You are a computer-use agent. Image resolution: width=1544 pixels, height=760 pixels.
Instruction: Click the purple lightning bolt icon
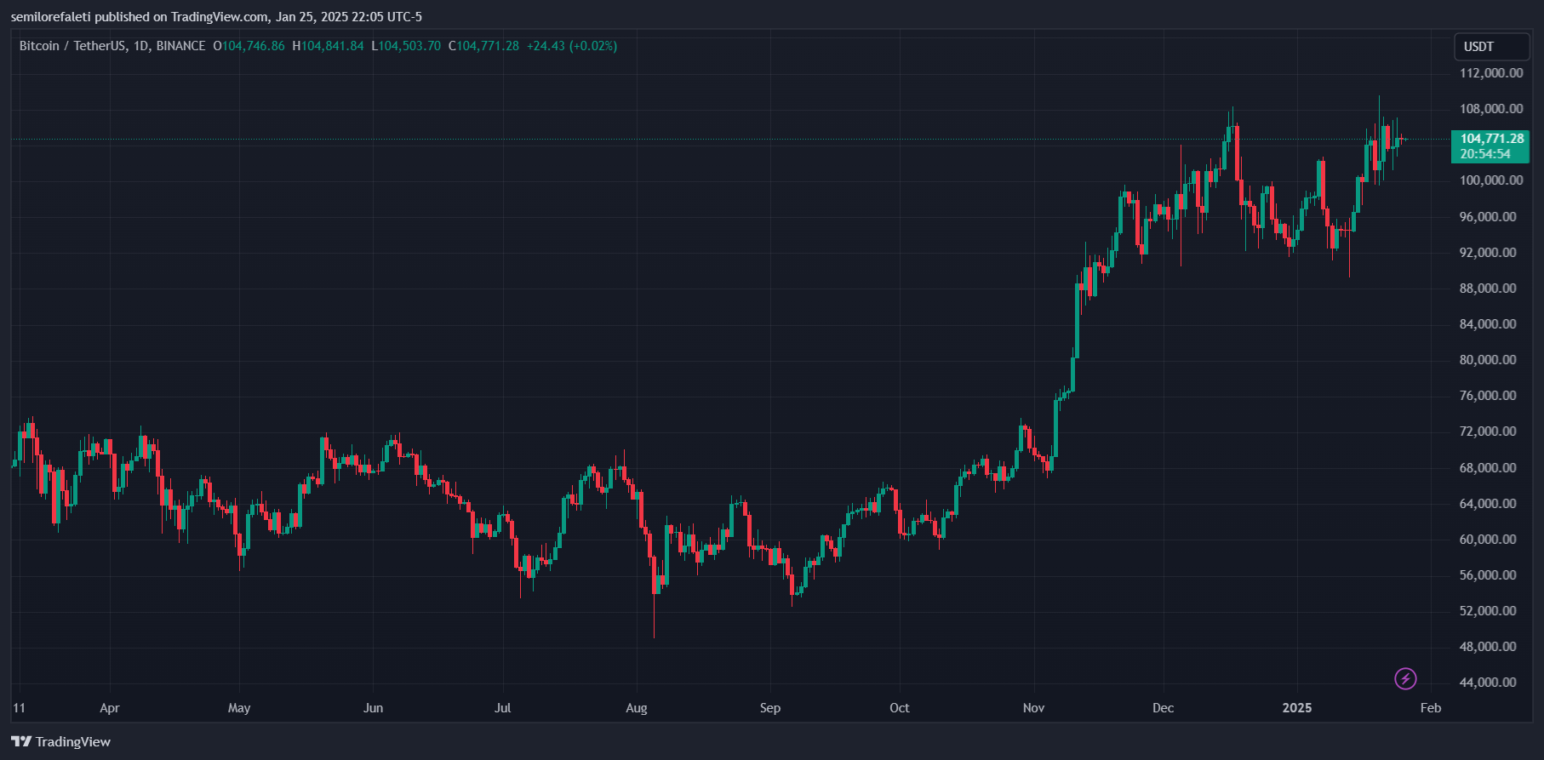(1405, 678)
